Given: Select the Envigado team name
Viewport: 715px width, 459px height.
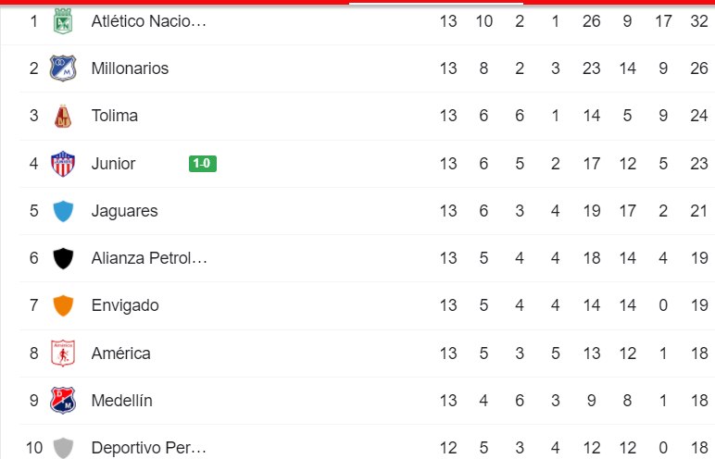Looking at the screenshot, I should tap(125, 305).
